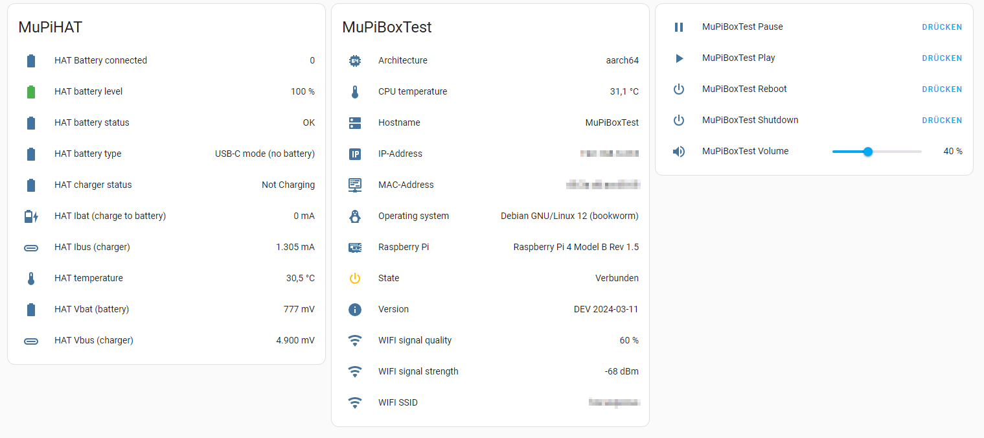Image resolution: width=984 pixels, height=438 pixels.
Task: Click the WIFI signal quality icon
Action: pyautogui.click(x=355, y=341)
